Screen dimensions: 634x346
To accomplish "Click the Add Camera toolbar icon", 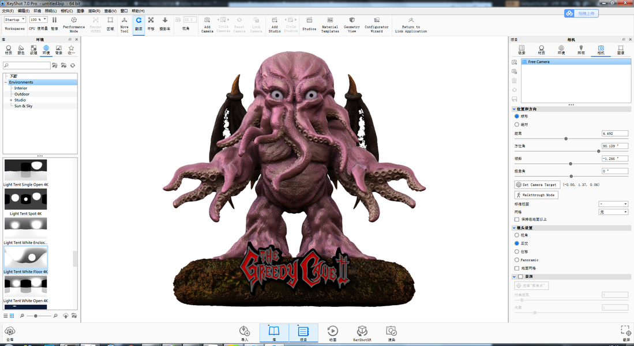I will [207, 20].
